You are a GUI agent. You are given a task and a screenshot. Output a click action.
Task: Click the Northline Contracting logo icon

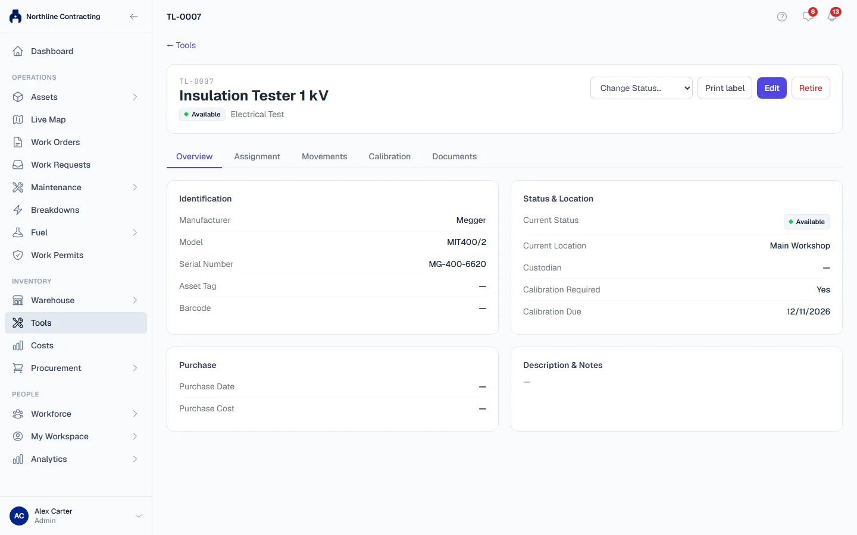point(15,17)
